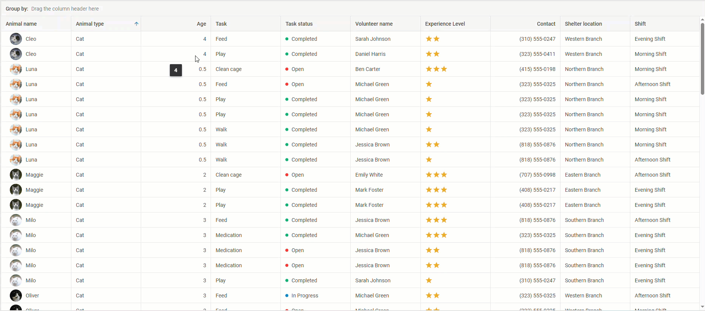
Task: Click the red Open status dot for Emily White
Action: point(287,175)
